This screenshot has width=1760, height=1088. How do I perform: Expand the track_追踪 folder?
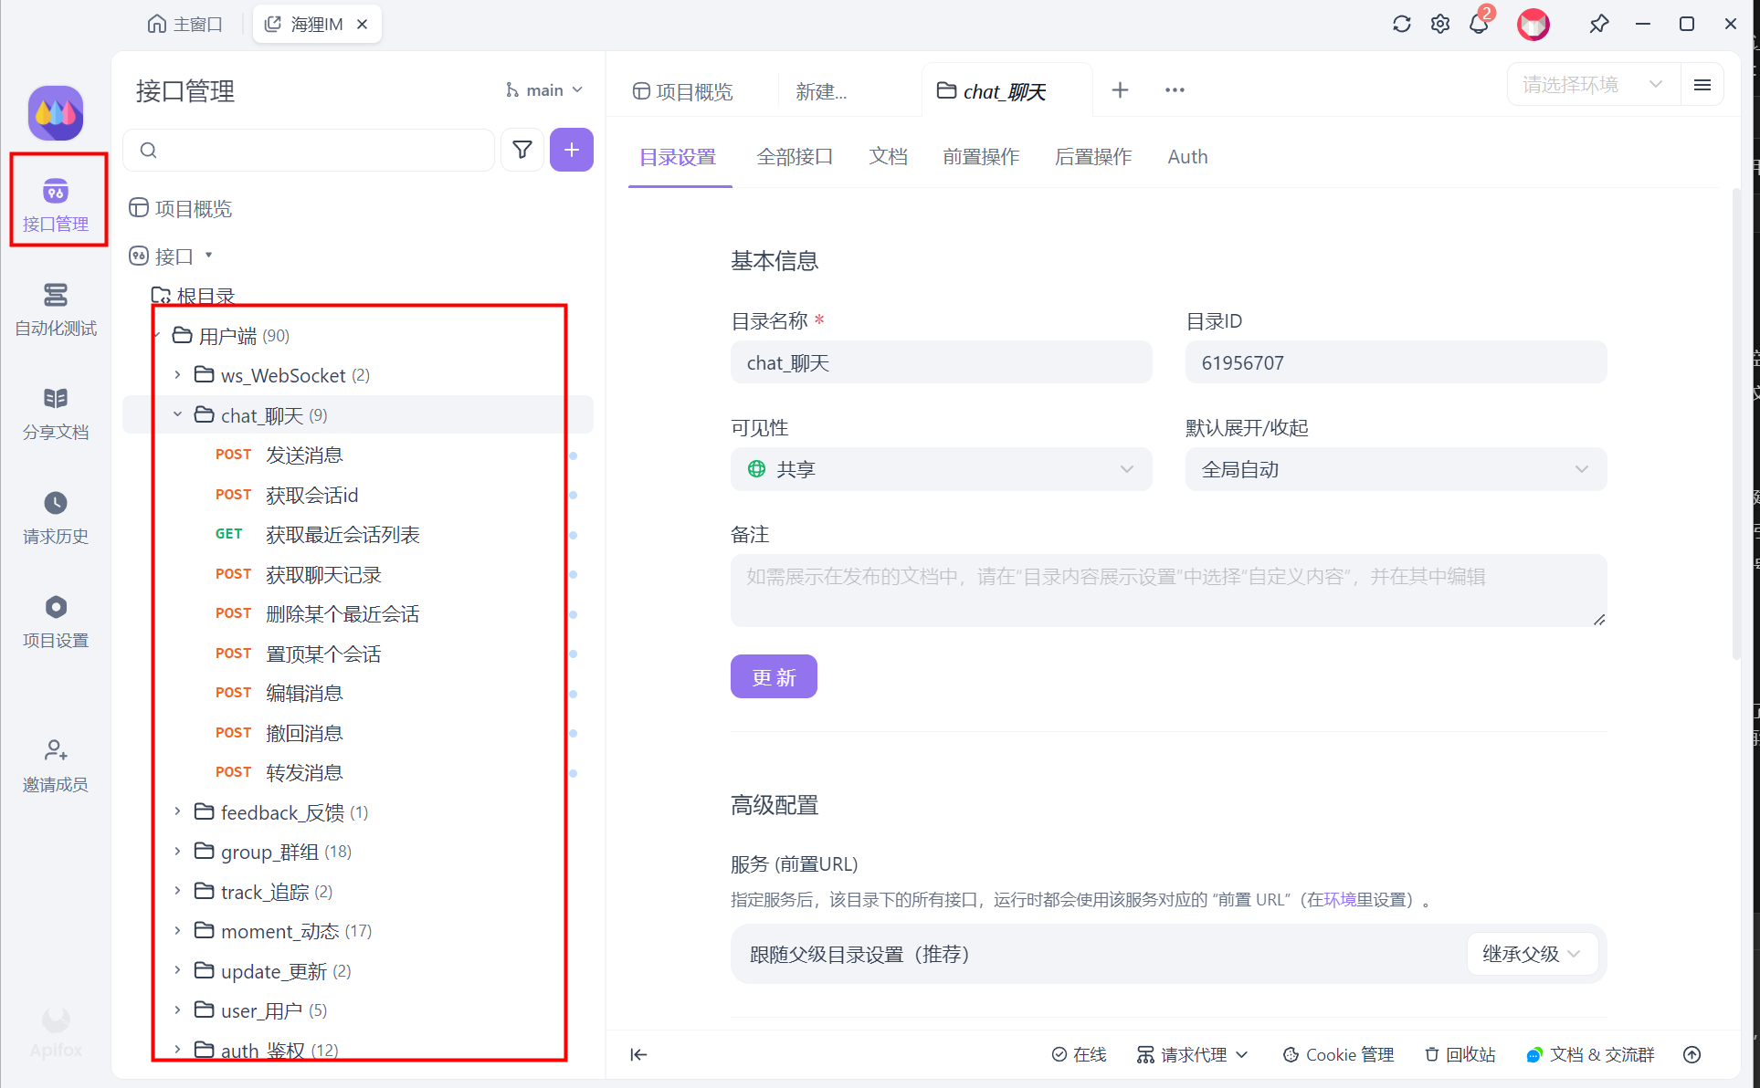(177, 892)
